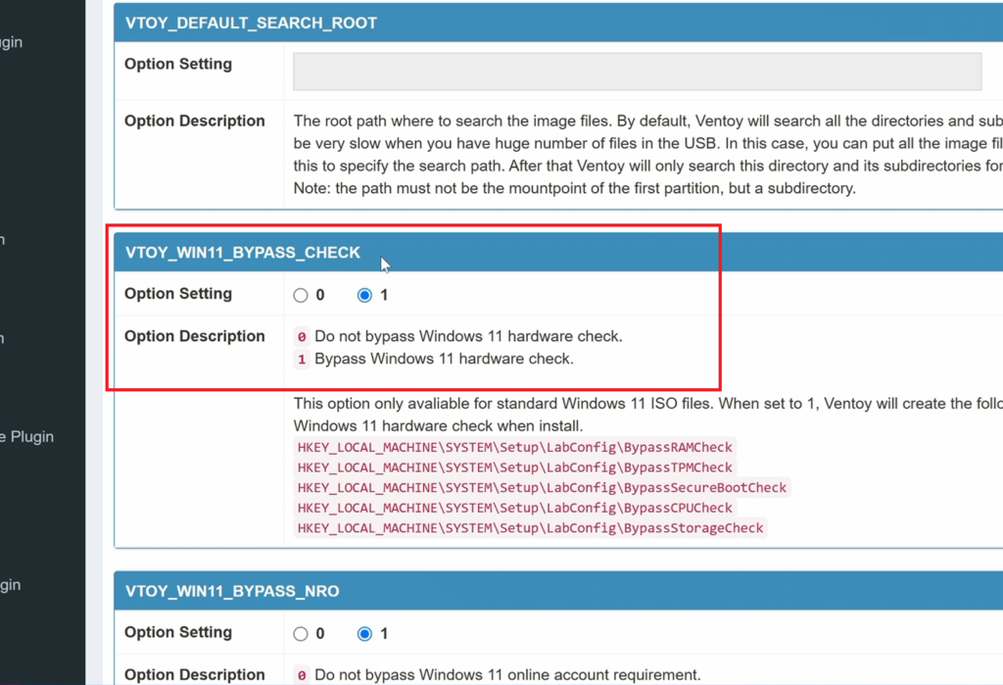Click the BypassCPUCheck registry key text
This screenshot has height=685, width=1003.
click(514, 508)
